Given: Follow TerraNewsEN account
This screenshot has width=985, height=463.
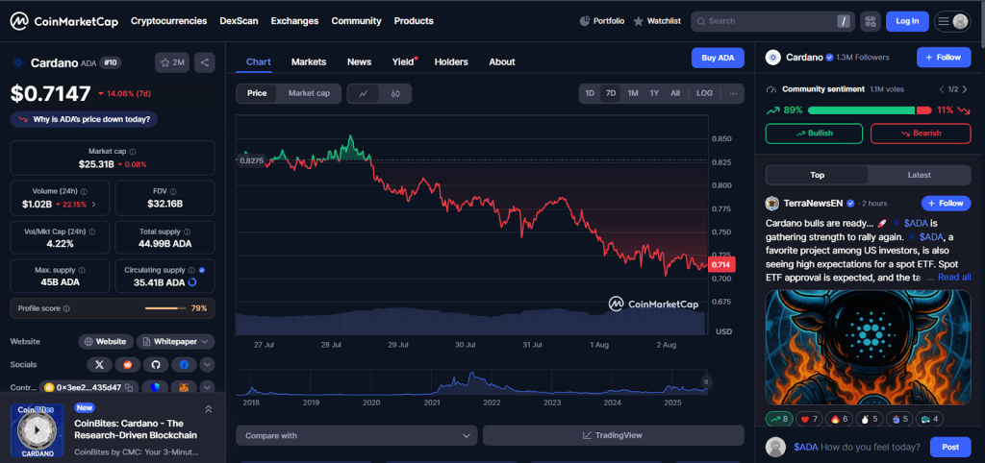Looking at the screenshot, I should (x=947, y=204).
